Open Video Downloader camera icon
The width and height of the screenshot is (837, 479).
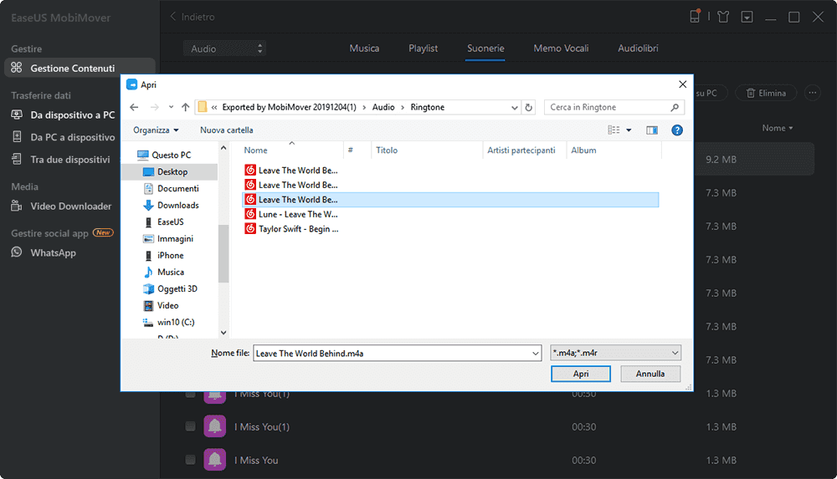[x=17, y=206]
